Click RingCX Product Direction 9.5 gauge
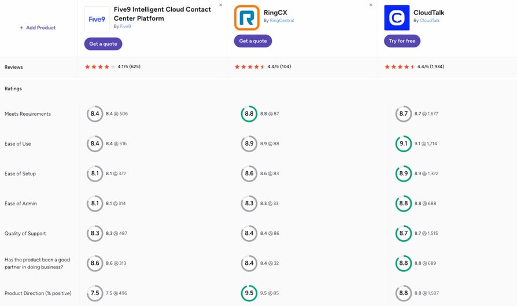Screen dimensions: 517x306 [249, 293]
